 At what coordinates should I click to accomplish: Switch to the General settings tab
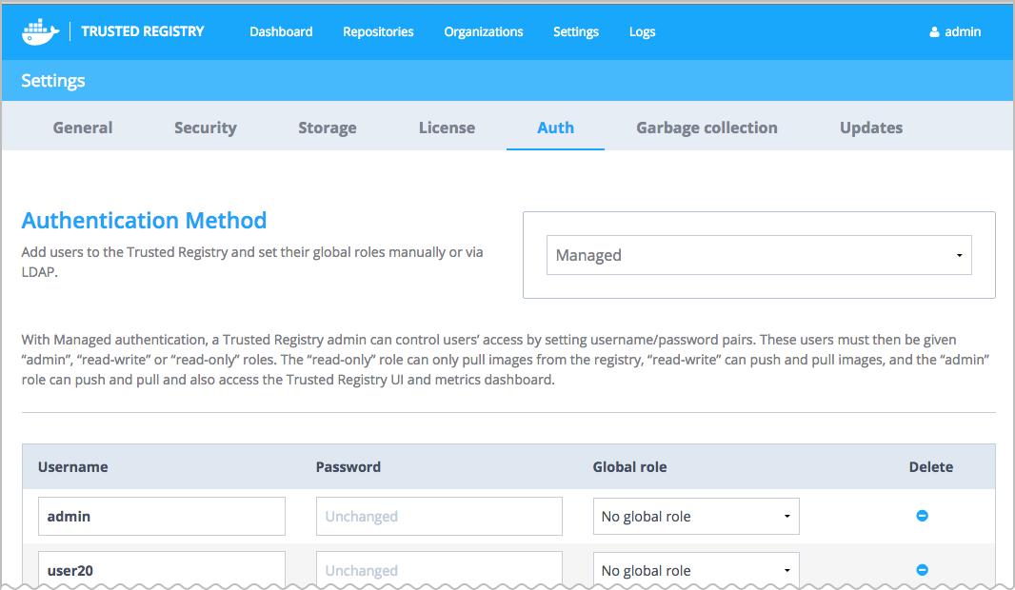point(83,128)
